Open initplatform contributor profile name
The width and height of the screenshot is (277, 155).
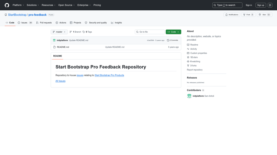[x=198, y=96]
